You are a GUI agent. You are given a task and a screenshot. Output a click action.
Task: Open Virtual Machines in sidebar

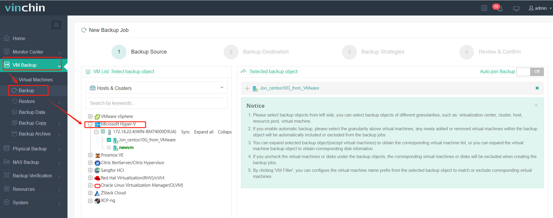coord(36,80)
